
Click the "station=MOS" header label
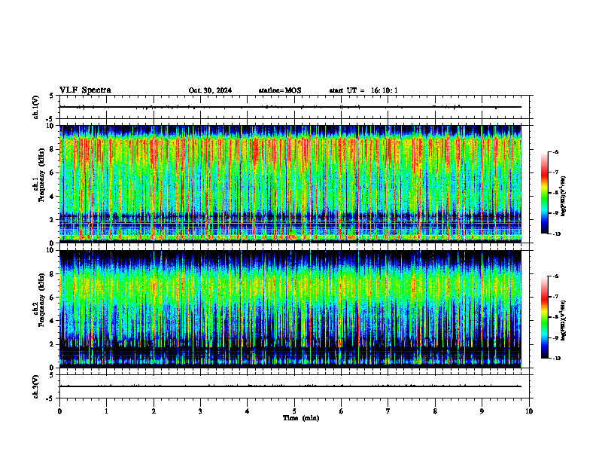tap(280, 90)
